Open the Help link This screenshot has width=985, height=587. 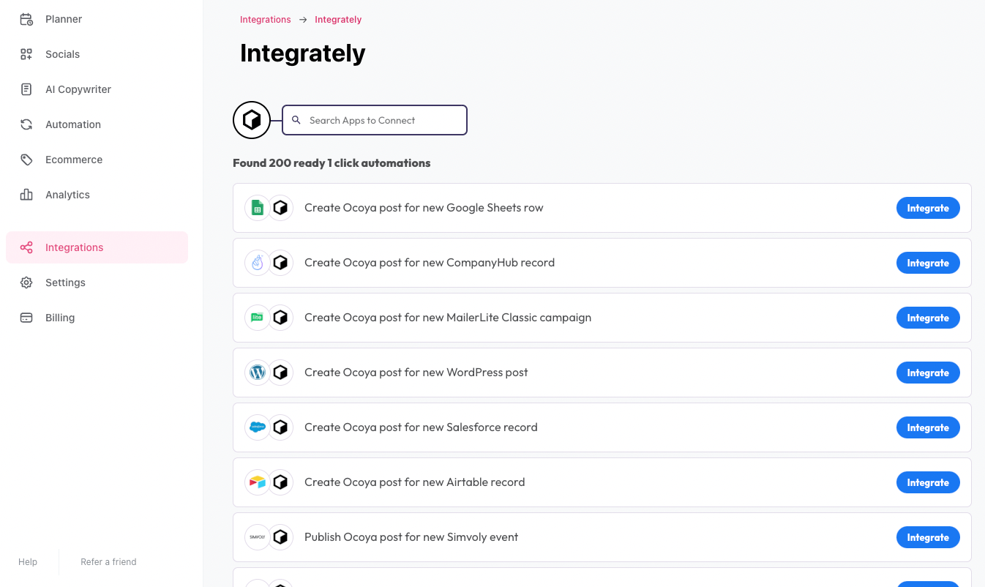[28, 562]
